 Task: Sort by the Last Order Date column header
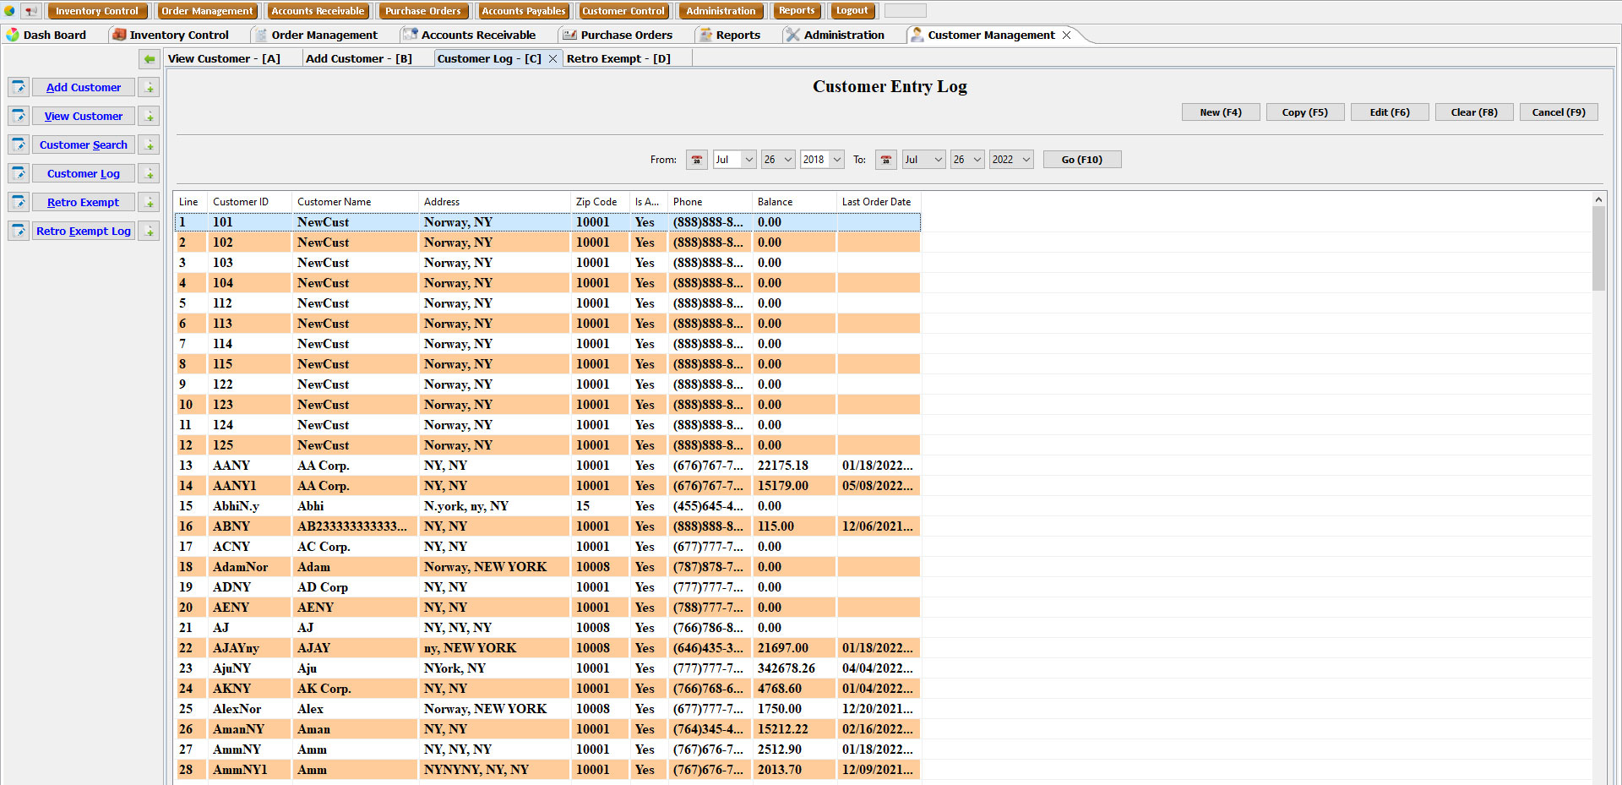879,202
